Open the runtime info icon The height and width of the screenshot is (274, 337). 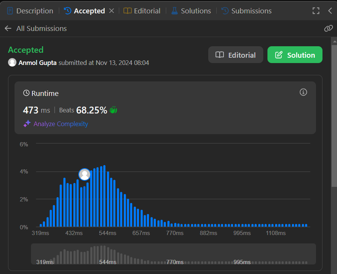303,92
